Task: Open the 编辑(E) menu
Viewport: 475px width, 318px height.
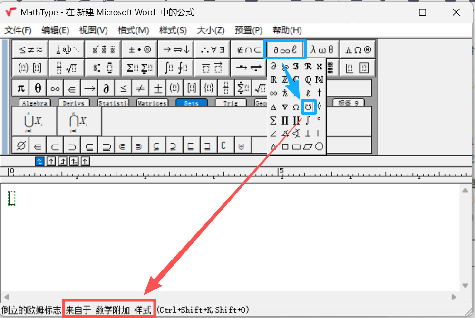Action: [56, 30]
